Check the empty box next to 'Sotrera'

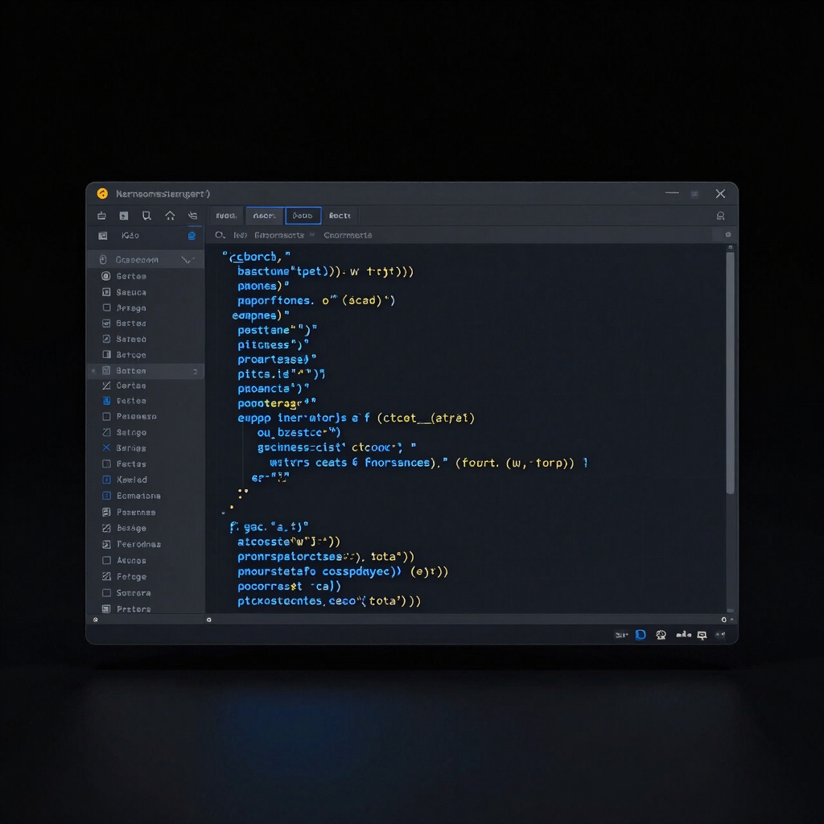click(x=106, y=593)
